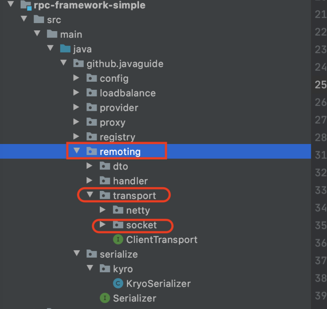Image resolution: width=327 pixels, height=309 pixels.
Task: Click the java source root folder icon
Action: (x=65, y=49)
